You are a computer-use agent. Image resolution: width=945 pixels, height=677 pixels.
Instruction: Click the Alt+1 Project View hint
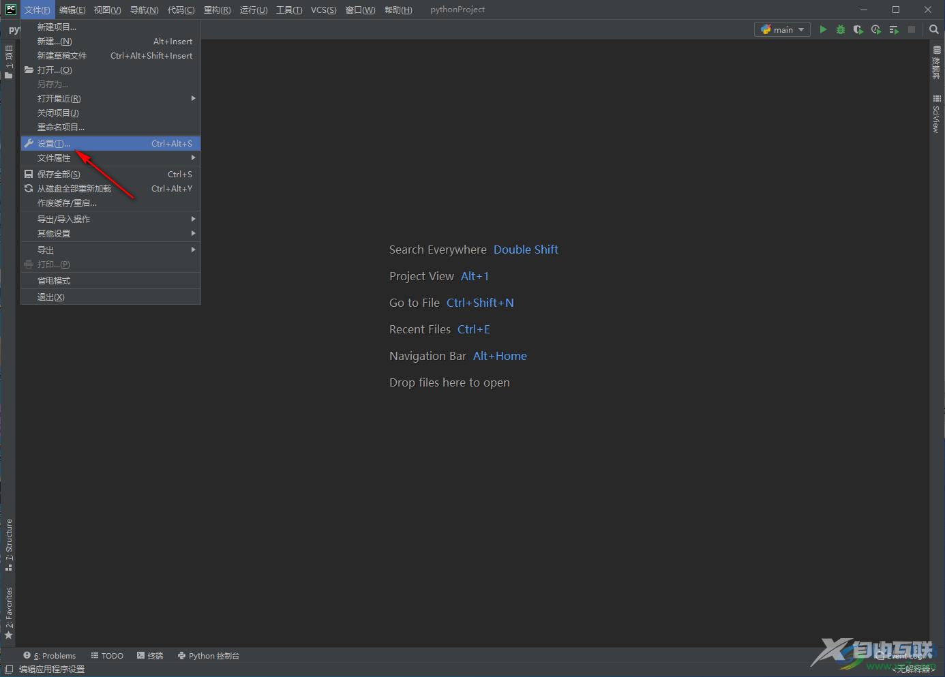pyautogui.click(x=475, y=276)
